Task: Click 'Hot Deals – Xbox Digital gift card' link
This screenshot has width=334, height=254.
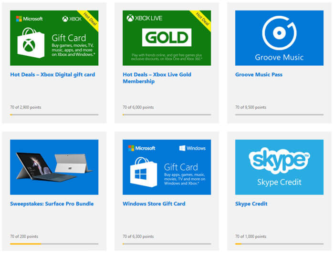Action: pyautogui.click(x=52, y=75)
